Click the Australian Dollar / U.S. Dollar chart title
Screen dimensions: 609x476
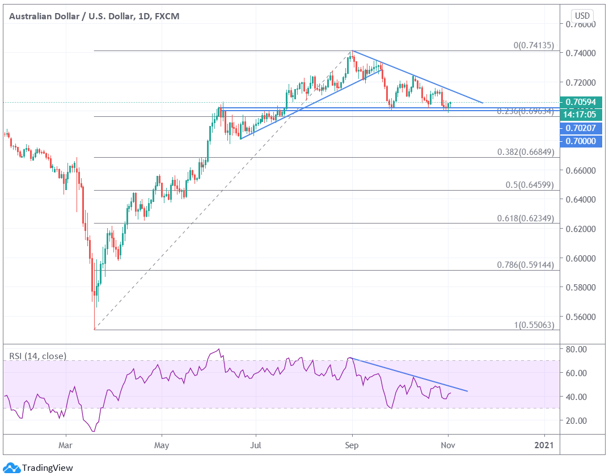94,16
